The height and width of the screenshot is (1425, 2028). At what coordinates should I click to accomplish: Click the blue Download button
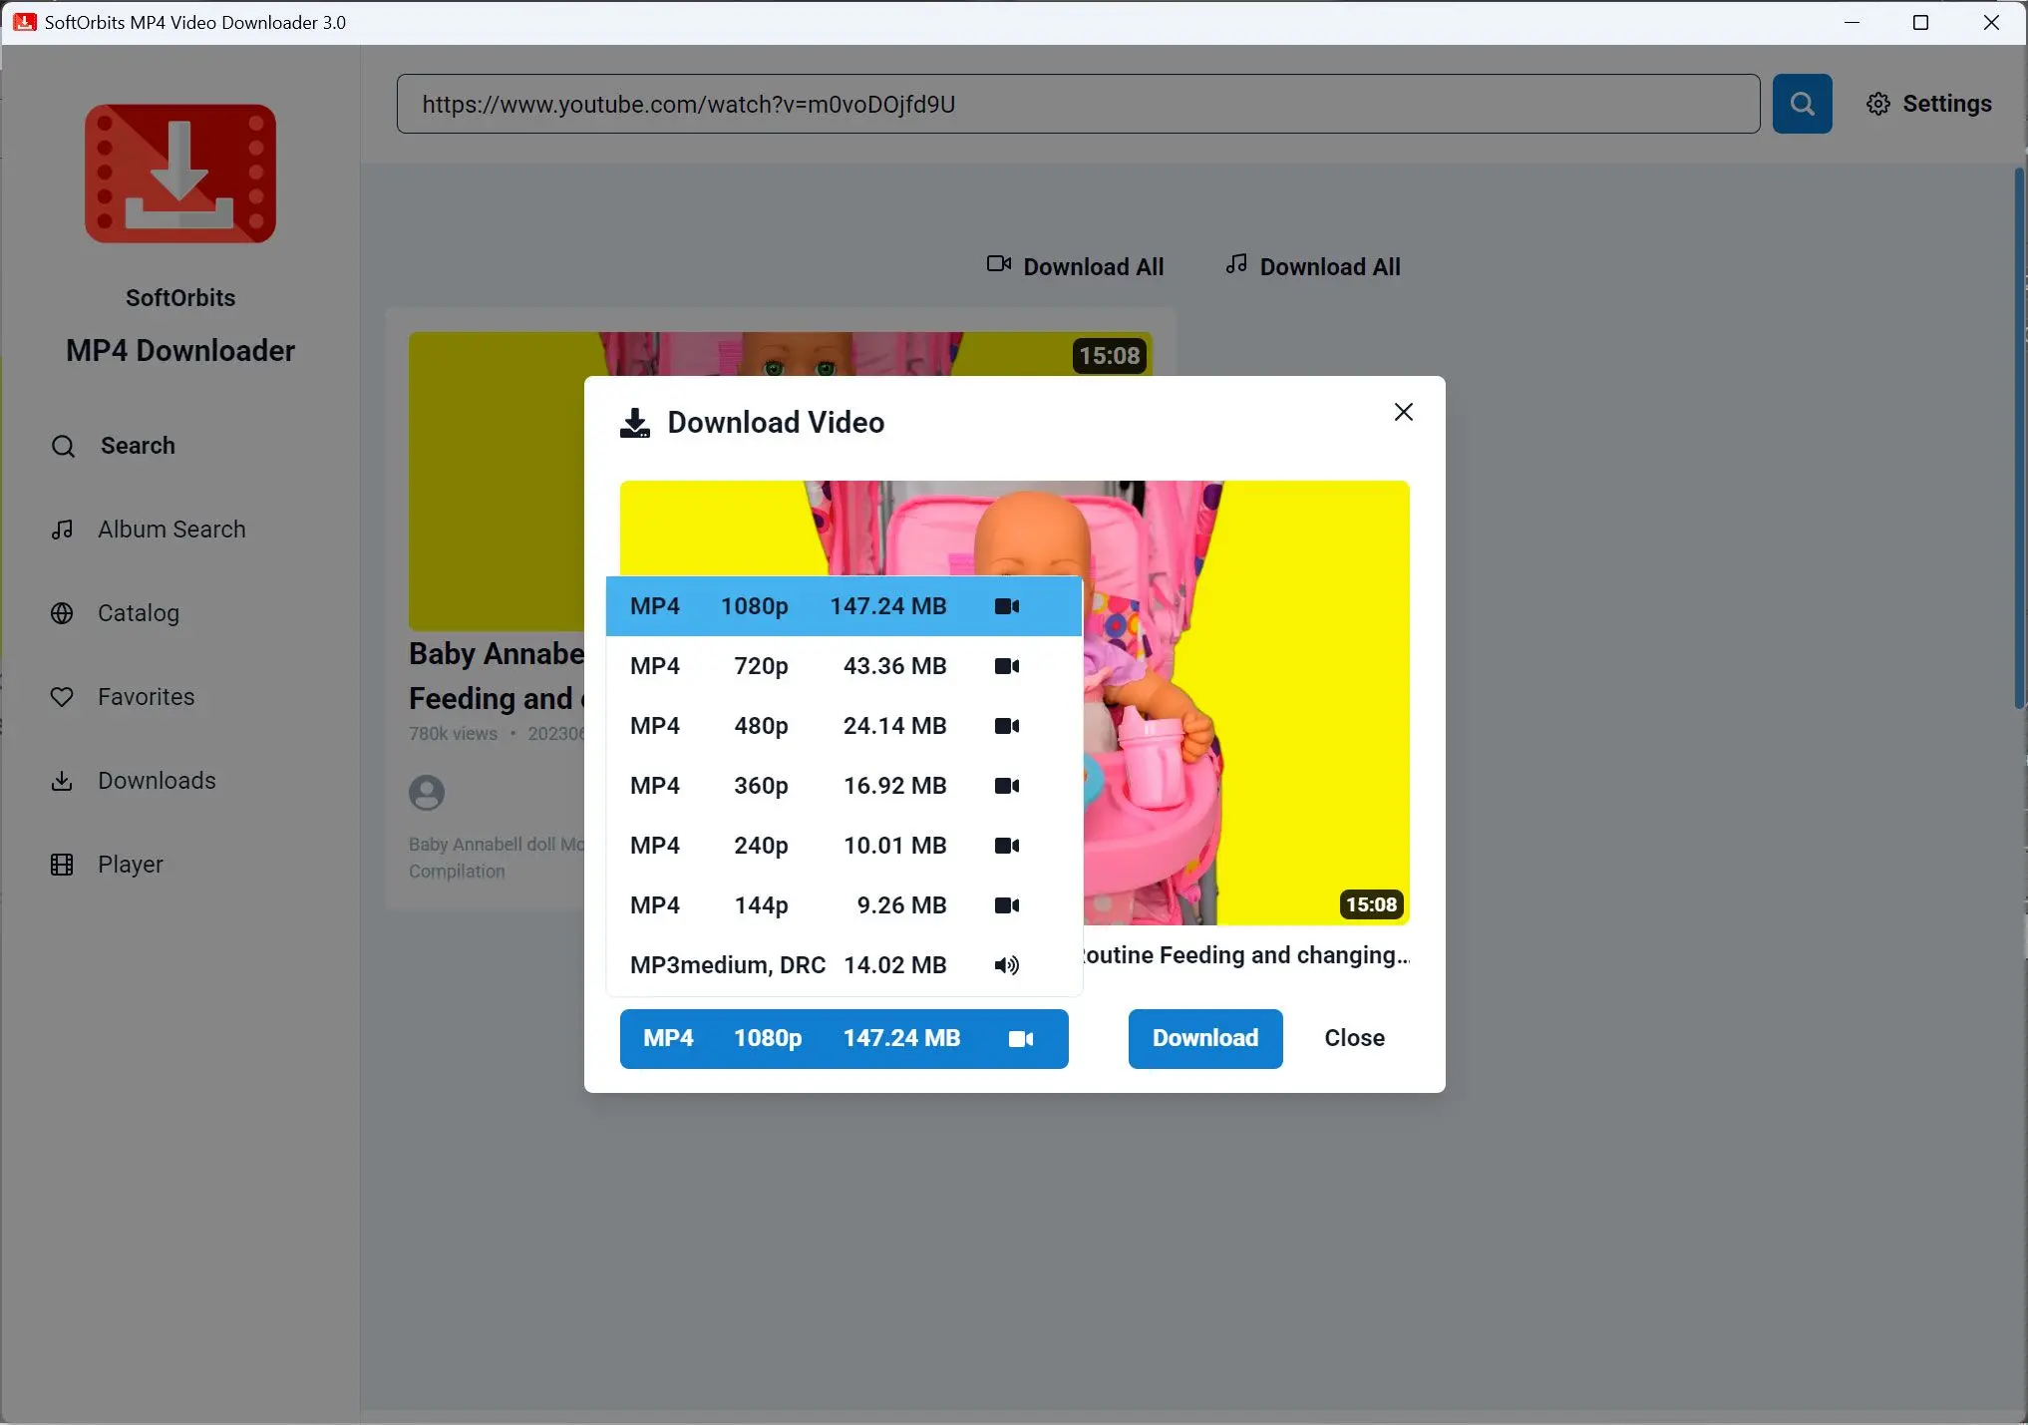pos(1205,1038)
